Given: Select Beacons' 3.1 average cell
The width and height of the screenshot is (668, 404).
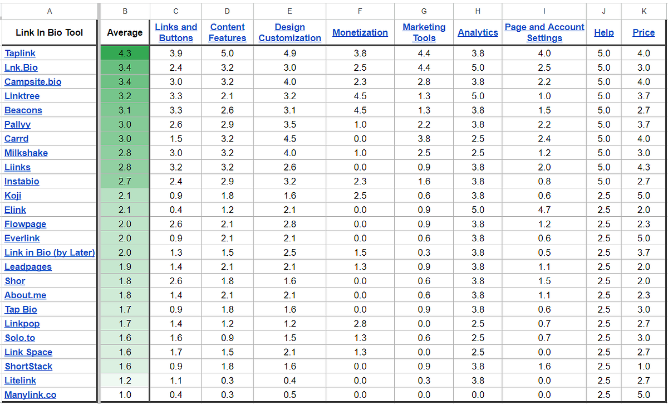Looking at the screenshot, I should 125,110.
